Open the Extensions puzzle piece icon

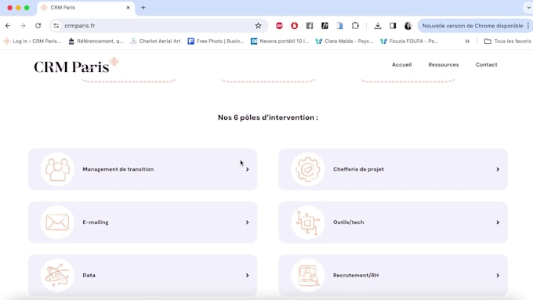click(x=355, y=26)
